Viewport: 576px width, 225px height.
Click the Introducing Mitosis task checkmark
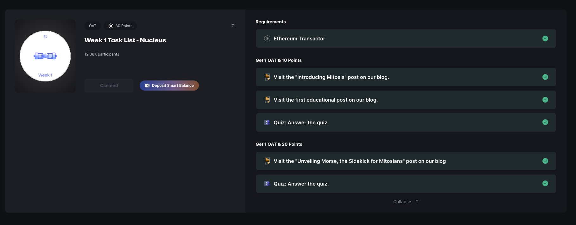545,77
